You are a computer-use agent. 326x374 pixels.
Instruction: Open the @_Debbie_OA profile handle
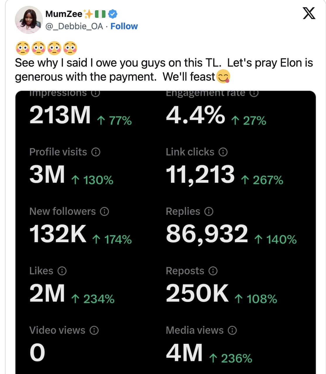click(74, 26)
